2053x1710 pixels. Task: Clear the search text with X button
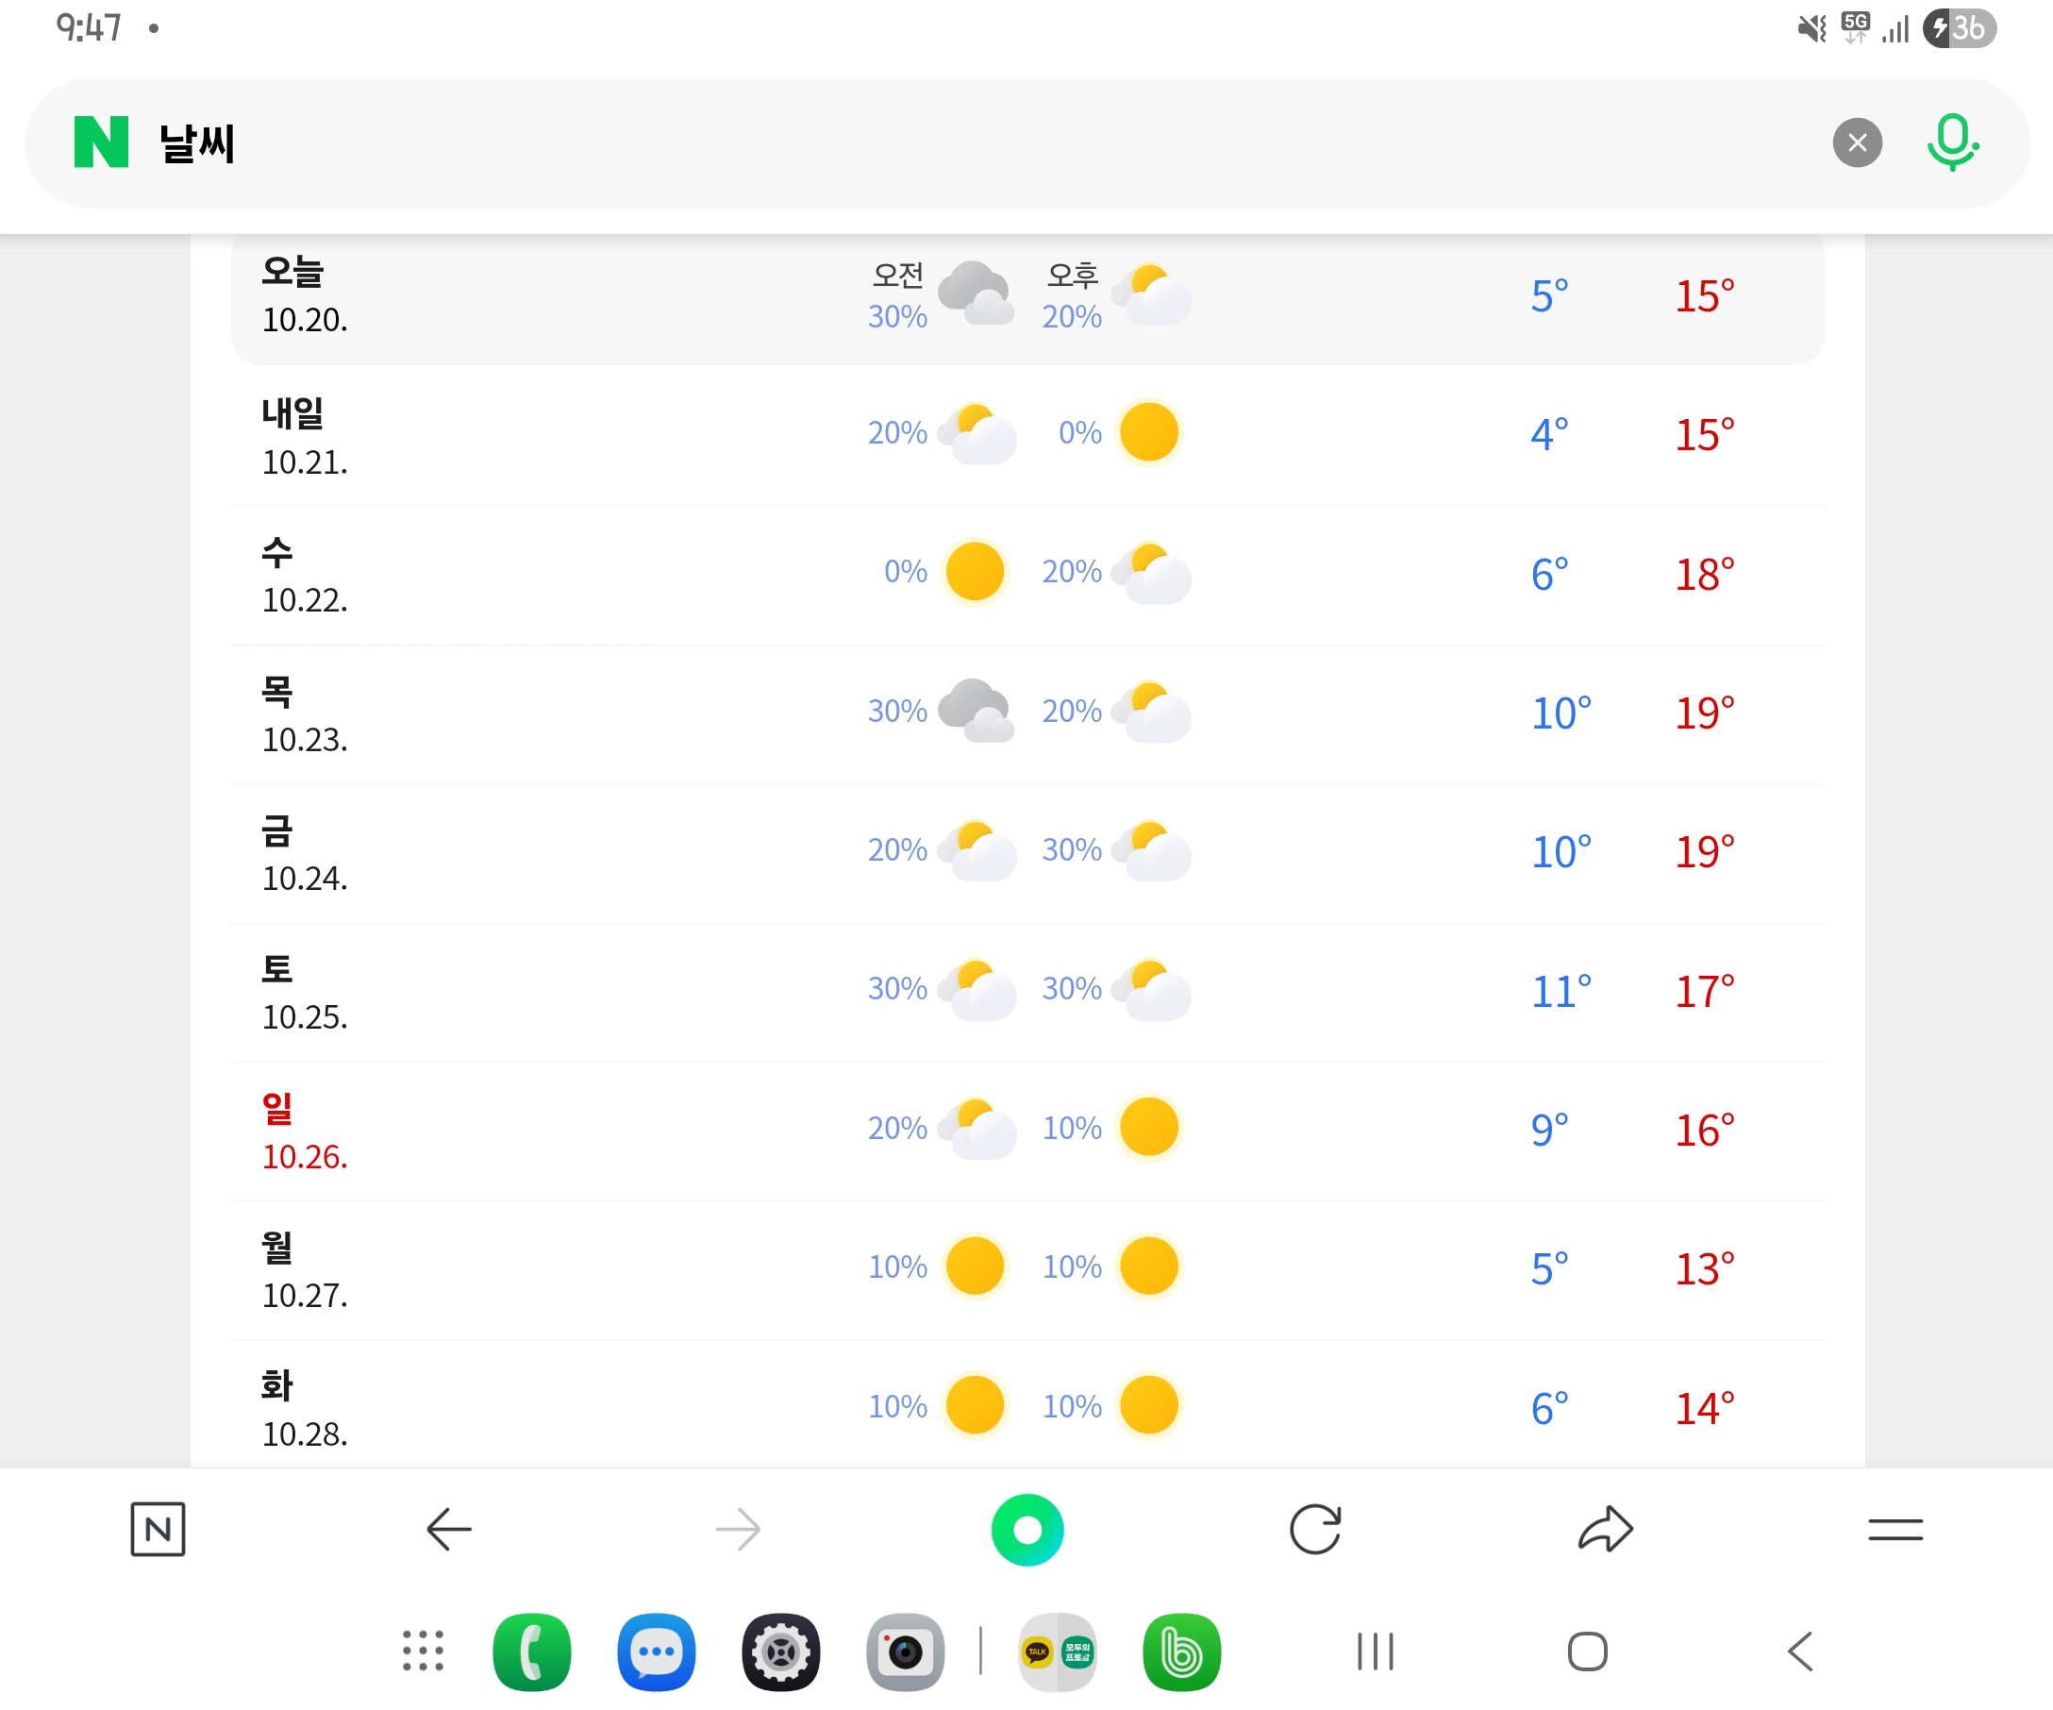pos(1857,142)
